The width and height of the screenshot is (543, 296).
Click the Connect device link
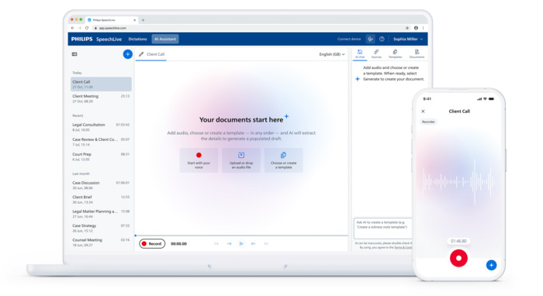[349, 39]
